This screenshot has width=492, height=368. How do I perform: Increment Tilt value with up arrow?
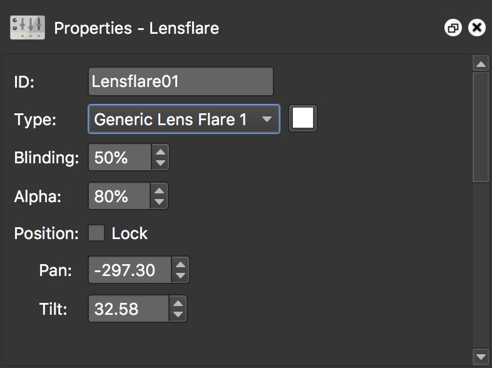pyautogui.click(x=178, y=303)
